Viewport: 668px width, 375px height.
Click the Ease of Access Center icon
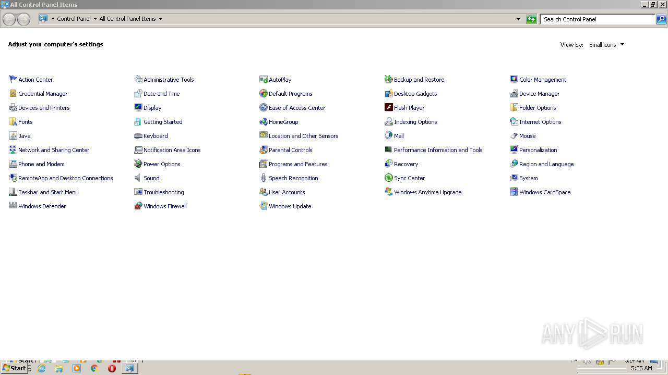pos(264,108)
